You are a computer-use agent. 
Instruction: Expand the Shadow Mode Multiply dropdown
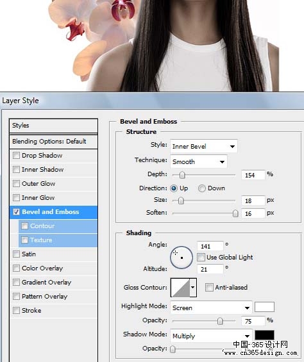tap(211, 336)
